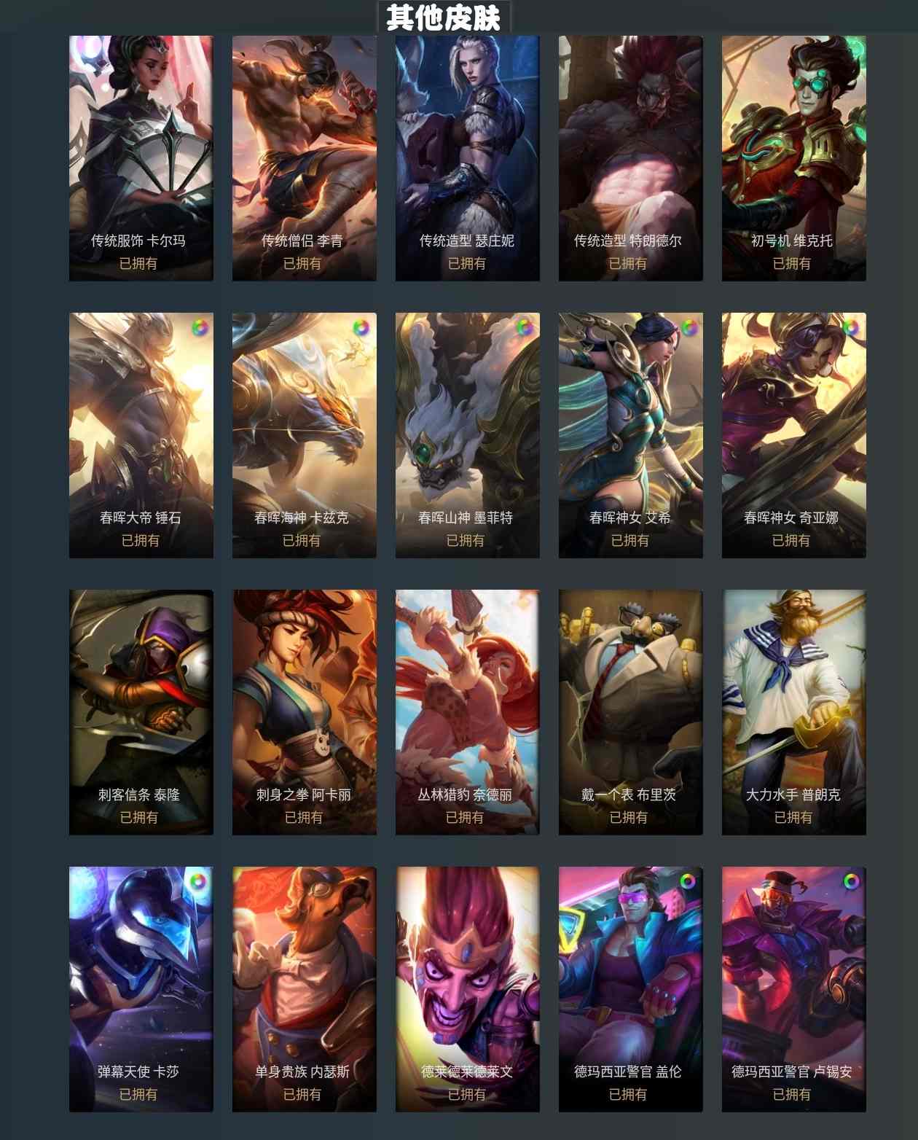Click chroma icon on 春晖大帝 锤石 skin
This screenshot has width=918, height=1140.
coord(200,327)
